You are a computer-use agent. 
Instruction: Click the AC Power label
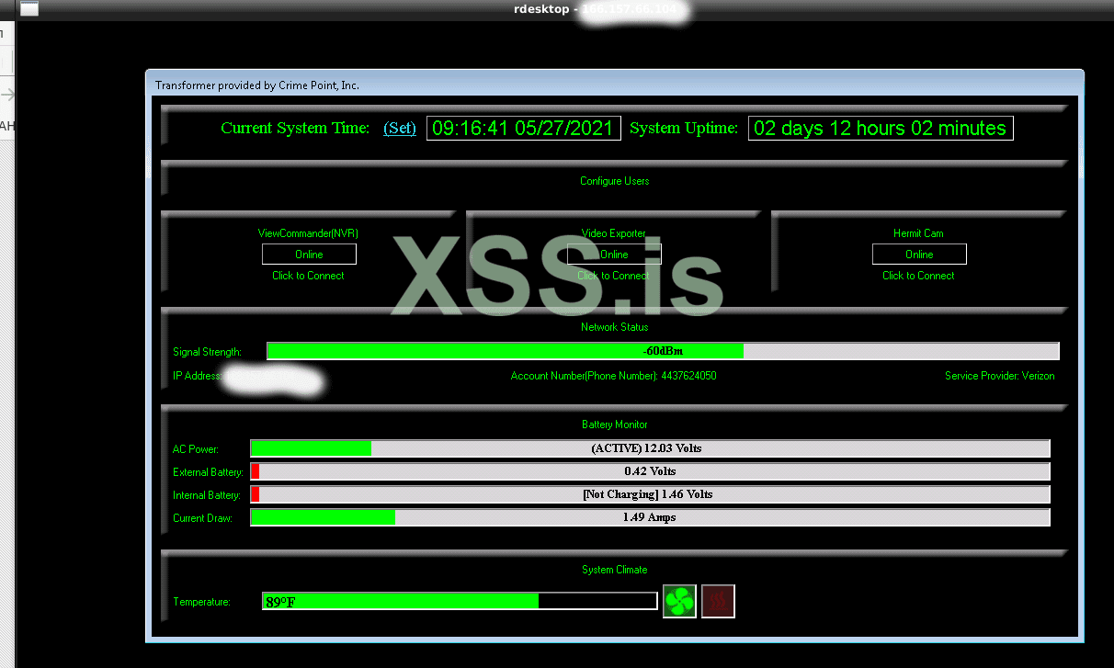click(x=195, y=449)
